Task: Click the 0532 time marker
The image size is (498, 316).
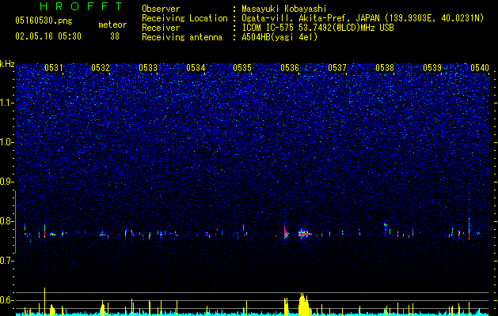Action: pyautogui.click(x=101, y=67)
